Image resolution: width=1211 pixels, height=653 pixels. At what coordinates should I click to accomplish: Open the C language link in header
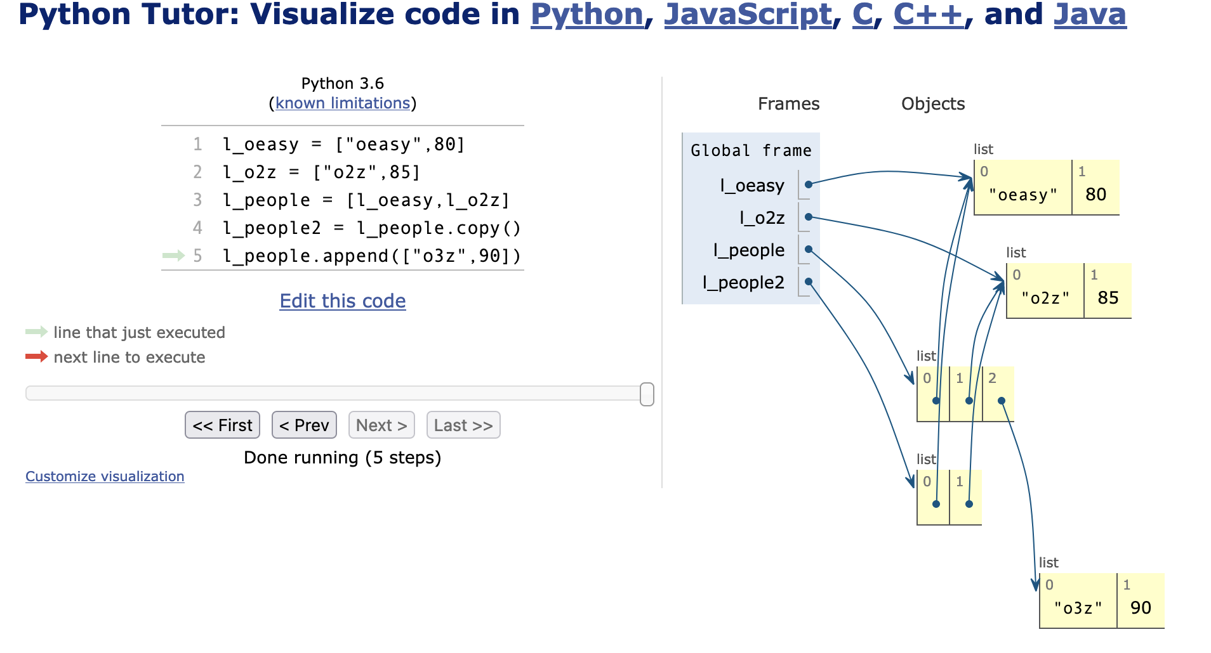pyautogui.click(x=863, y=15)
